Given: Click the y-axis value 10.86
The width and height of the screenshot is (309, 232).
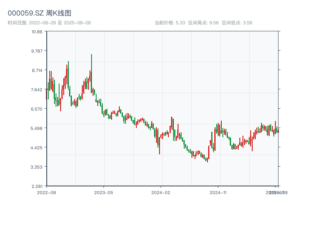Looking at the screenshot, I should click(37, 32).
